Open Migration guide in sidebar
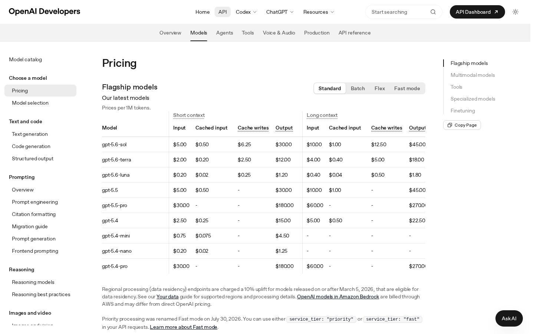The width and height of the screenshot is (534, 334). click(40, 226)
